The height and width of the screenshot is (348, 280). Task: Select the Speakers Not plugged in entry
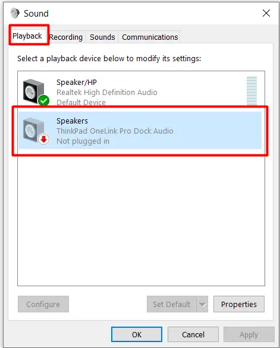tap(140, 131)
